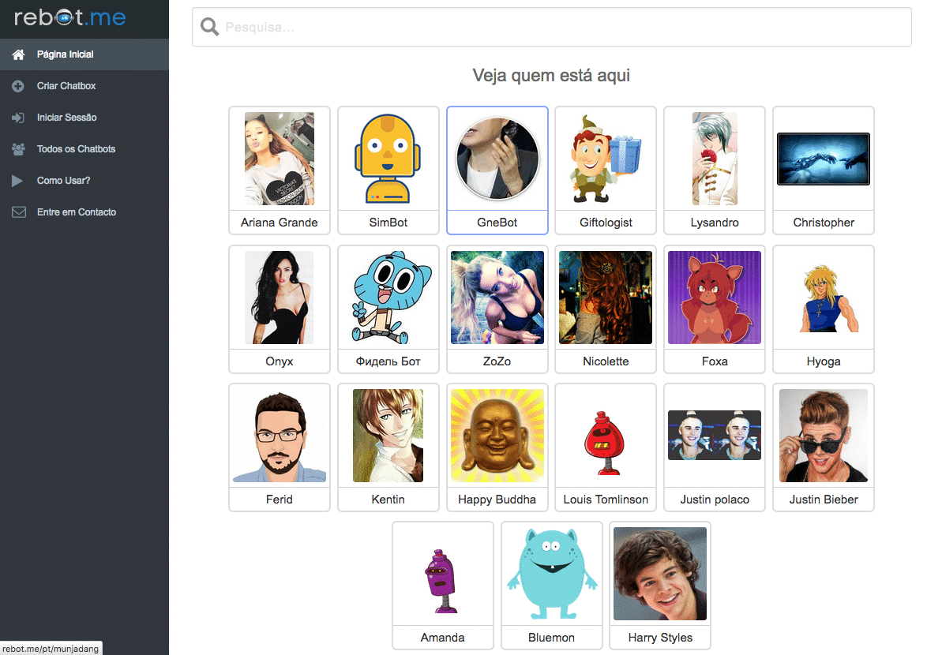Click the group icon beside Todos os Chatbots

click(x=18, y=149)
